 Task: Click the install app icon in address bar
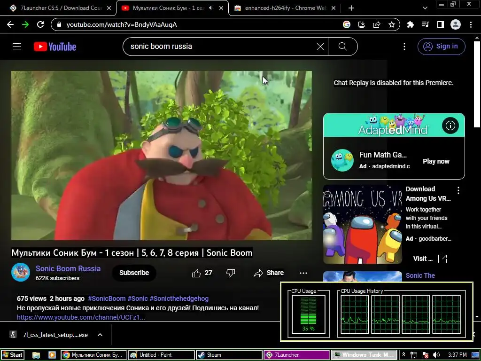pyautogui.click(x=362, y=24)
